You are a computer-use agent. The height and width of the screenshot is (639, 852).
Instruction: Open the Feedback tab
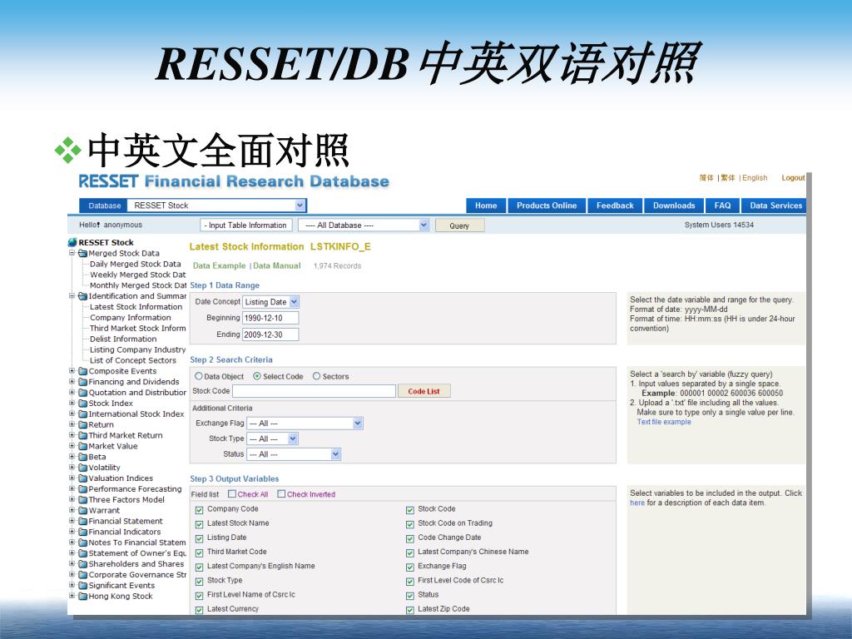615,206
